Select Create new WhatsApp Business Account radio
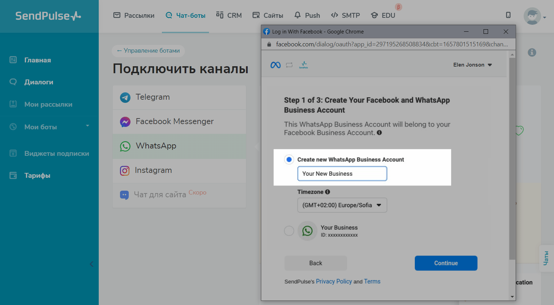Image resolution: width=554 pixels, height=305 pixels. [x=289, y=160]
